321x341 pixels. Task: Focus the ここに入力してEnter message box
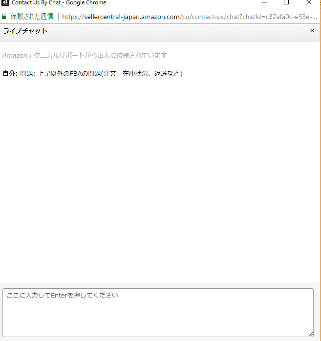157,312
